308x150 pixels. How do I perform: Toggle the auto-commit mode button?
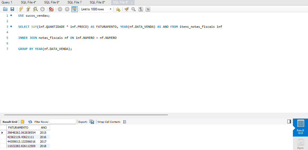[x=74, y=9]
